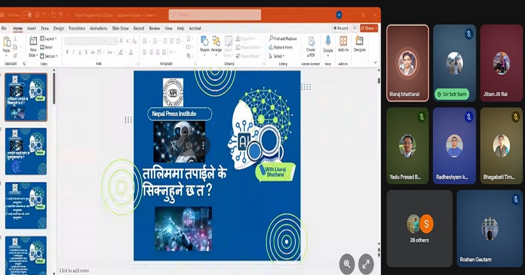Toggle Bold text formatting
525x275 pixels.
coord(67,52)
